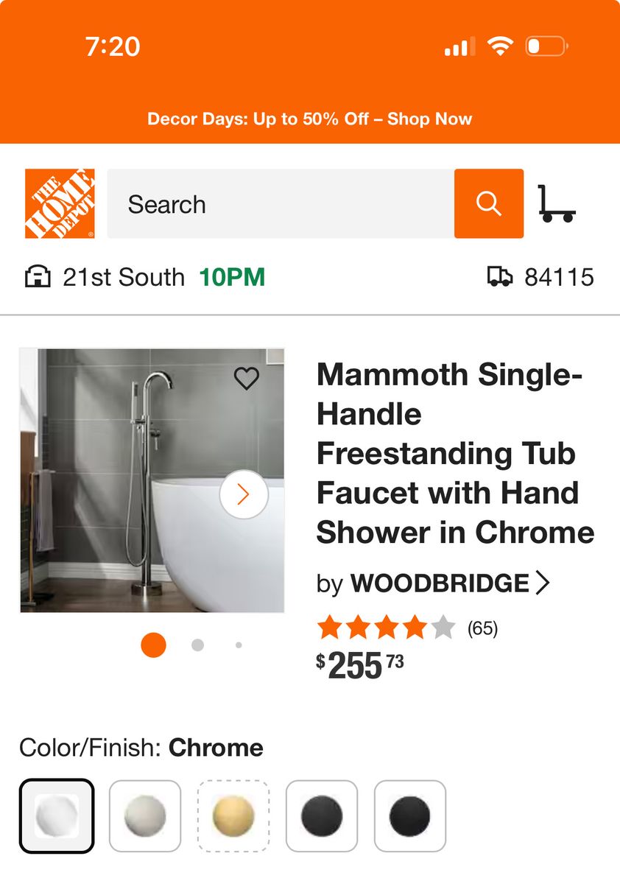
Task: Tap the delivery truck icon by 84115
Action: 500,276
